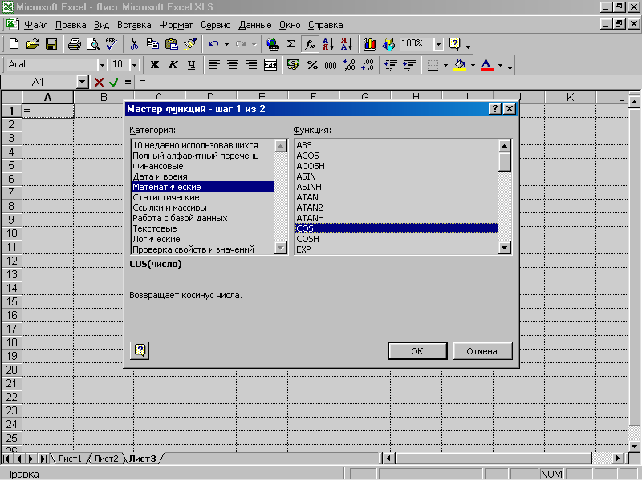
Task: Click the AutoSum sigma icon
Action: point(291,44)
